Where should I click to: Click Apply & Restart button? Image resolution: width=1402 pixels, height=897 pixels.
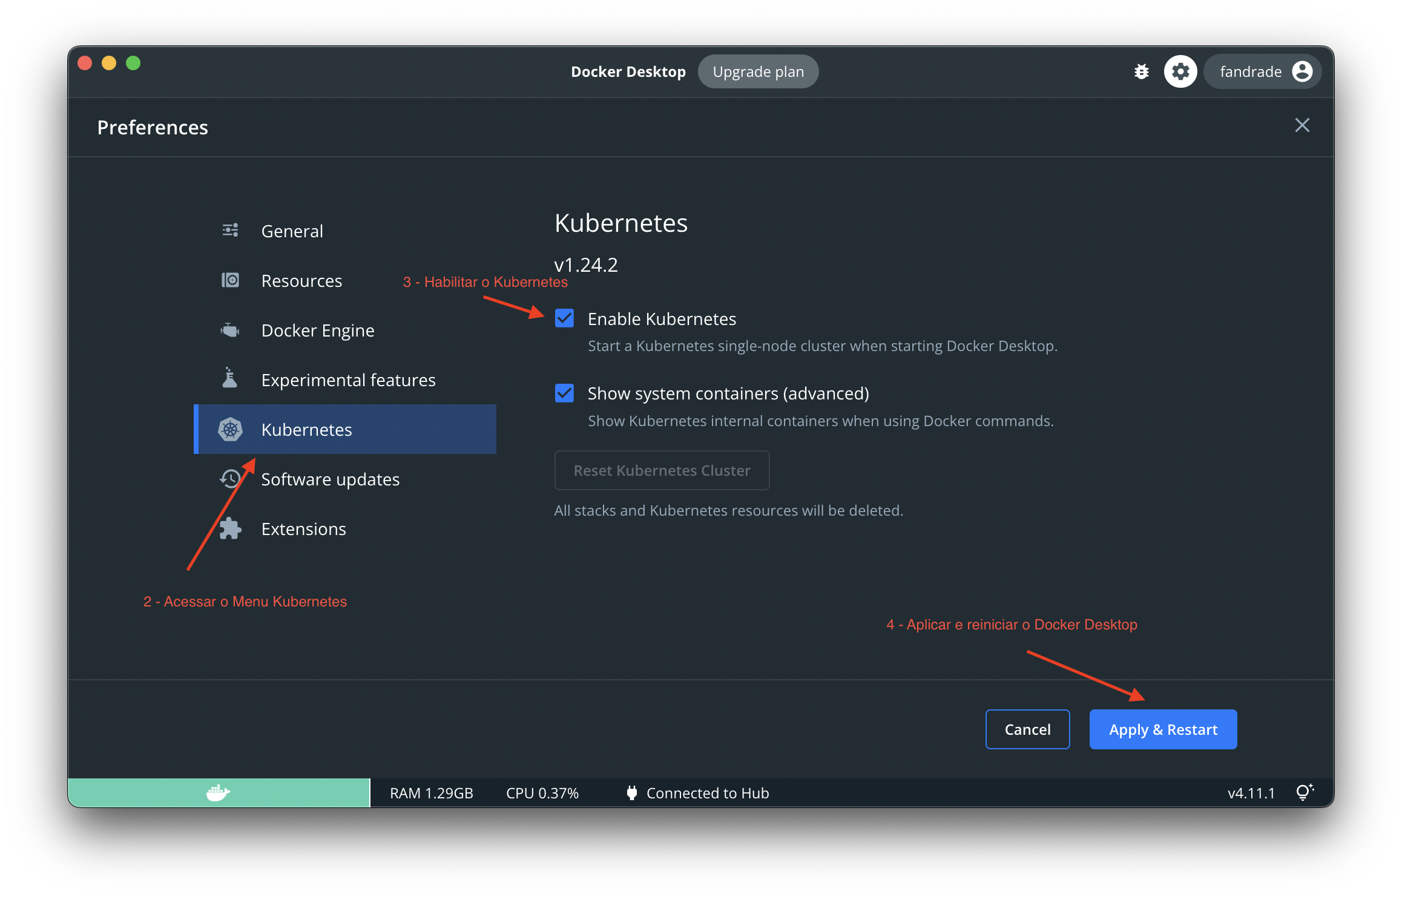click(x=1163, y=729)
